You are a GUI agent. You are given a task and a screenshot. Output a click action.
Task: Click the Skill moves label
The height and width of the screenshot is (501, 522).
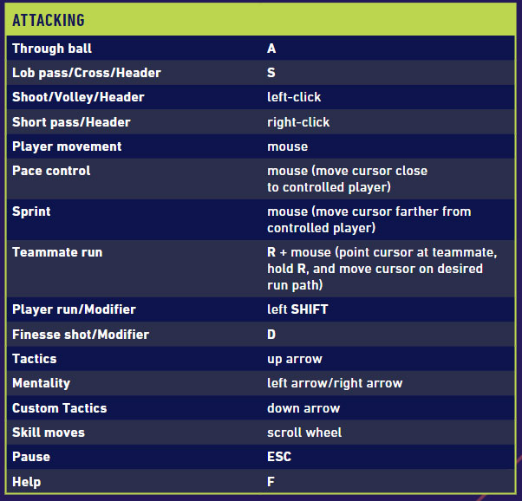pyautogui.click(x=49, y=433)
